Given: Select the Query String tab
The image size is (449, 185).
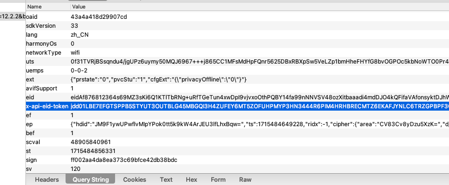Looking at the screenshot, I should pos(91,179).
